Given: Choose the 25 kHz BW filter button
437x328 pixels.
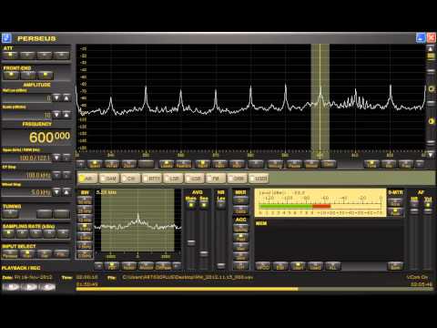Looking at the screenshot, I should pos(85,210).
